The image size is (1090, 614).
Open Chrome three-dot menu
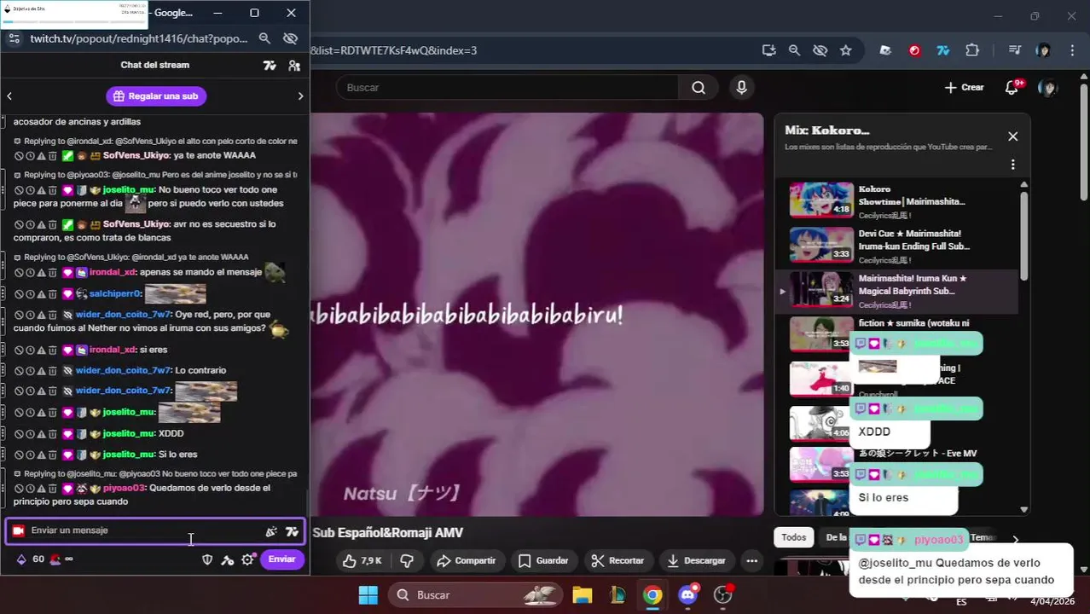pos(1072,50)
